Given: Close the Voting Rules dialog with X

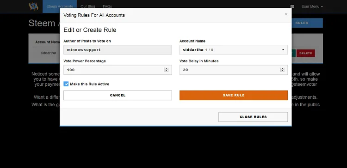Looking at the screenshot, I should pos(286,14).
